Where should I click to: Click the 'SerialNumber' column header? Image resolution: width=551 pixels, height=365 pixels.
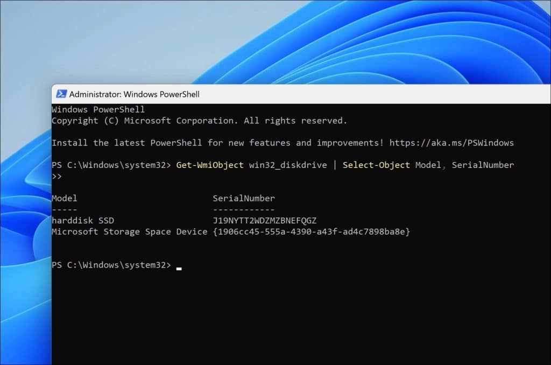(244, 198)
